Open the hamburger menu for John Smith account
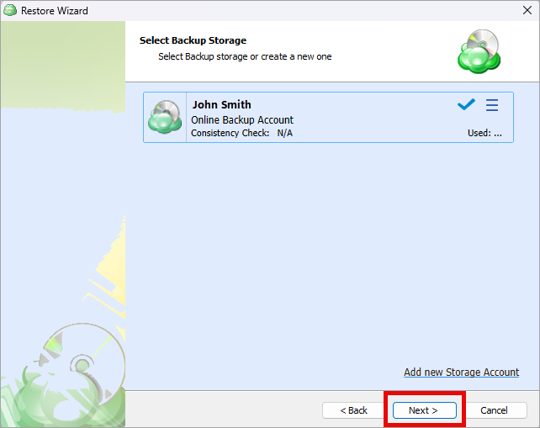 click(492, 105)
